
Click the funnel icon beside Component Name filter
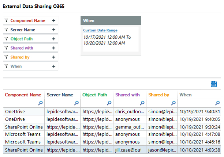pyautogui.click(x=6, y=20)
